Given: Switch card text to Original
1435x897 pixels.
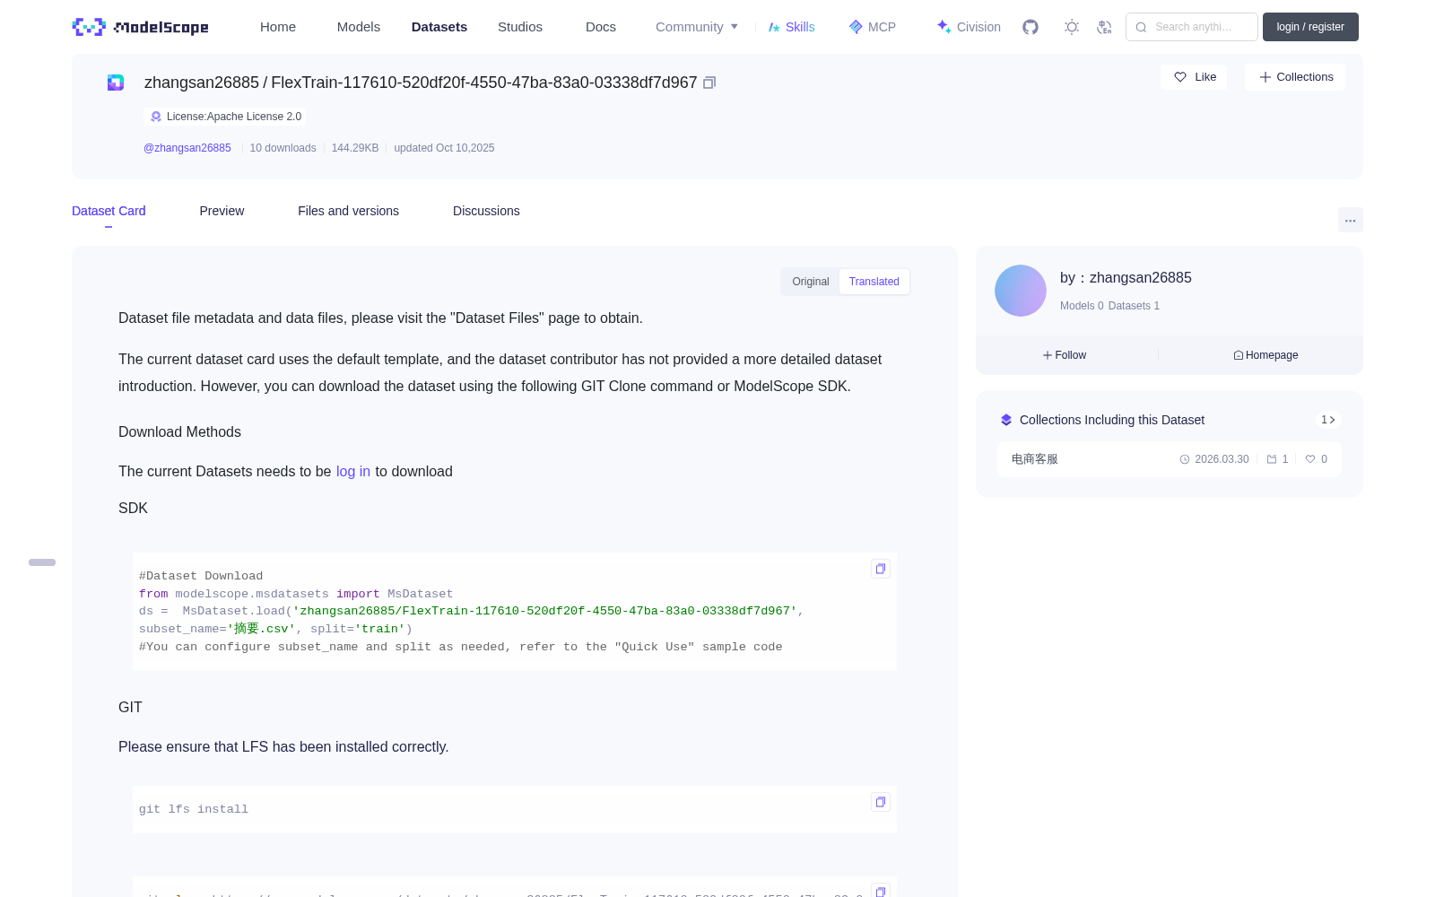Looking at the screenshot, I should (811, 282).
